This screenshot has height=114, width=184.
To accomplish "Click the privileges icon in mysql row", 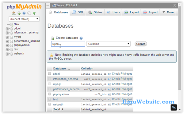I will click(109, 84).
